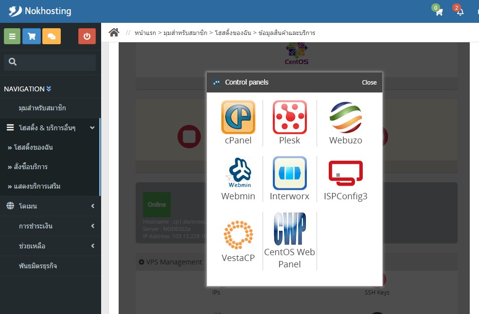Click the มุมสำหรับสมาชิก breadcrumb link
The height and width of the screenshot is (314, 479).
point(185,33)
